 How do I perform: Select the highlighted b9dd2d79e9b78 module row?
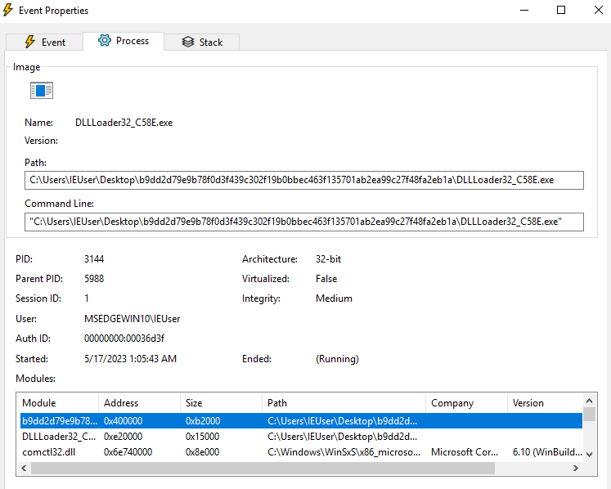coord(57,421)
